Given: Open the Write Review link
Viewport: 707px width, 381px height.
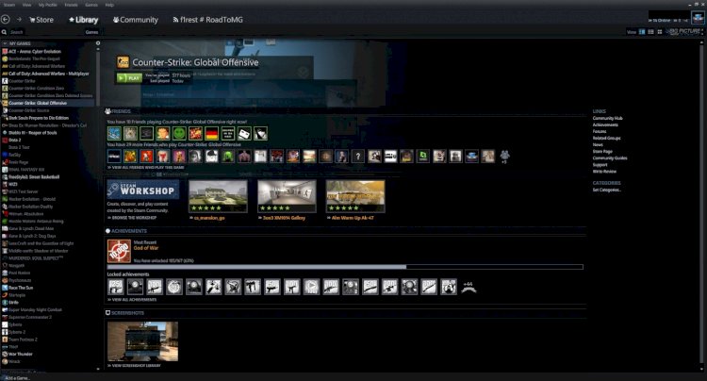Looking at the screenshot, I should click(x=604, y=172).
